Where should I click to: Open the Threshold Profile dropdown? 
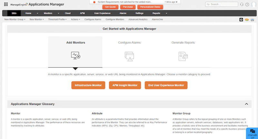(57, 19)
